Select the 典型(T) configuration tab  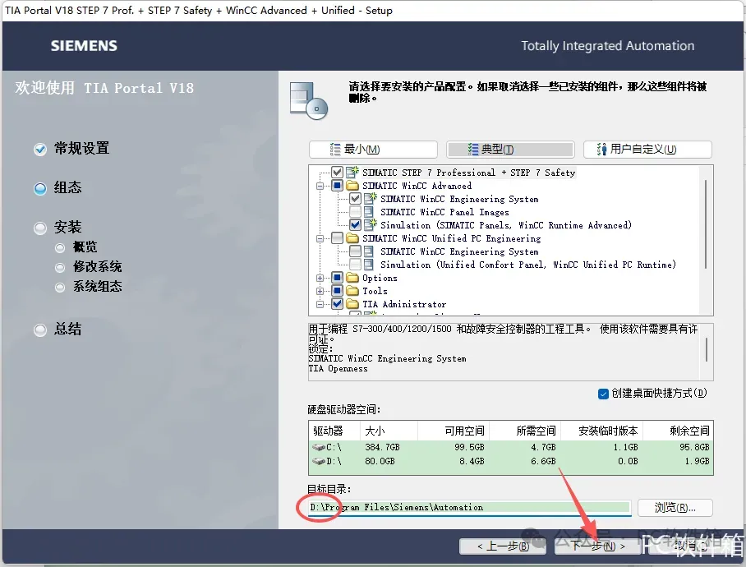click(x=510, y=150)
